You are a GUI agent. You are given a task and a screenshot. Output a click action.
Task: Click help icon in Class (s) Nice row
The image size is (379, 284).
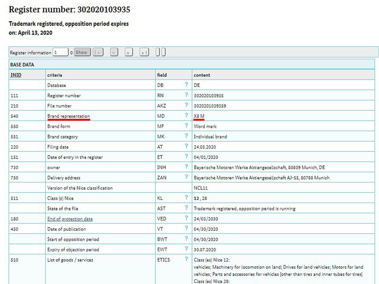(186, 198)
